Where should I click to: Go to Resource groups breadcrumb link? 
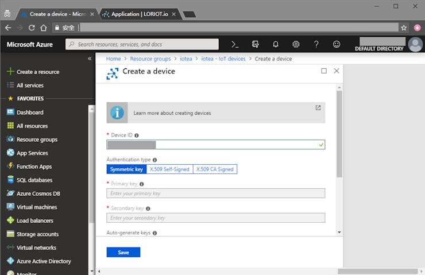pyautogui.click(x=150, y=59)
